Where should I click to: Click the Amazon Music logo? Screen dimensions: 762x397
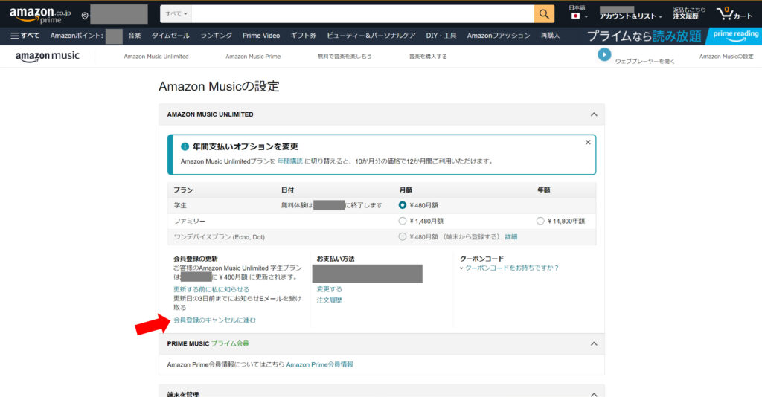click(x=47, y=57)
